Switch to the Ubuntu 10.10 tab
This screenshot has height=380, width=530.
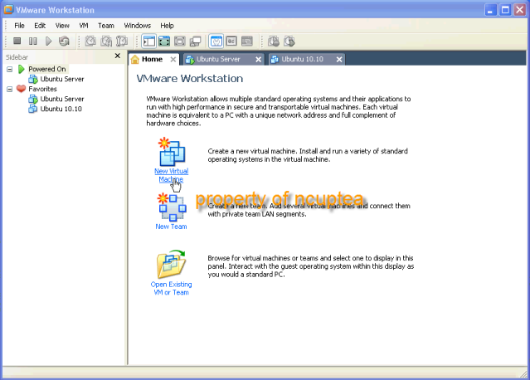307,60
